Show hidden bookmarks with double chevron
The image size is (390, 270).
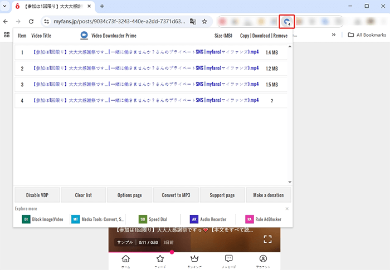click(334, 35)
